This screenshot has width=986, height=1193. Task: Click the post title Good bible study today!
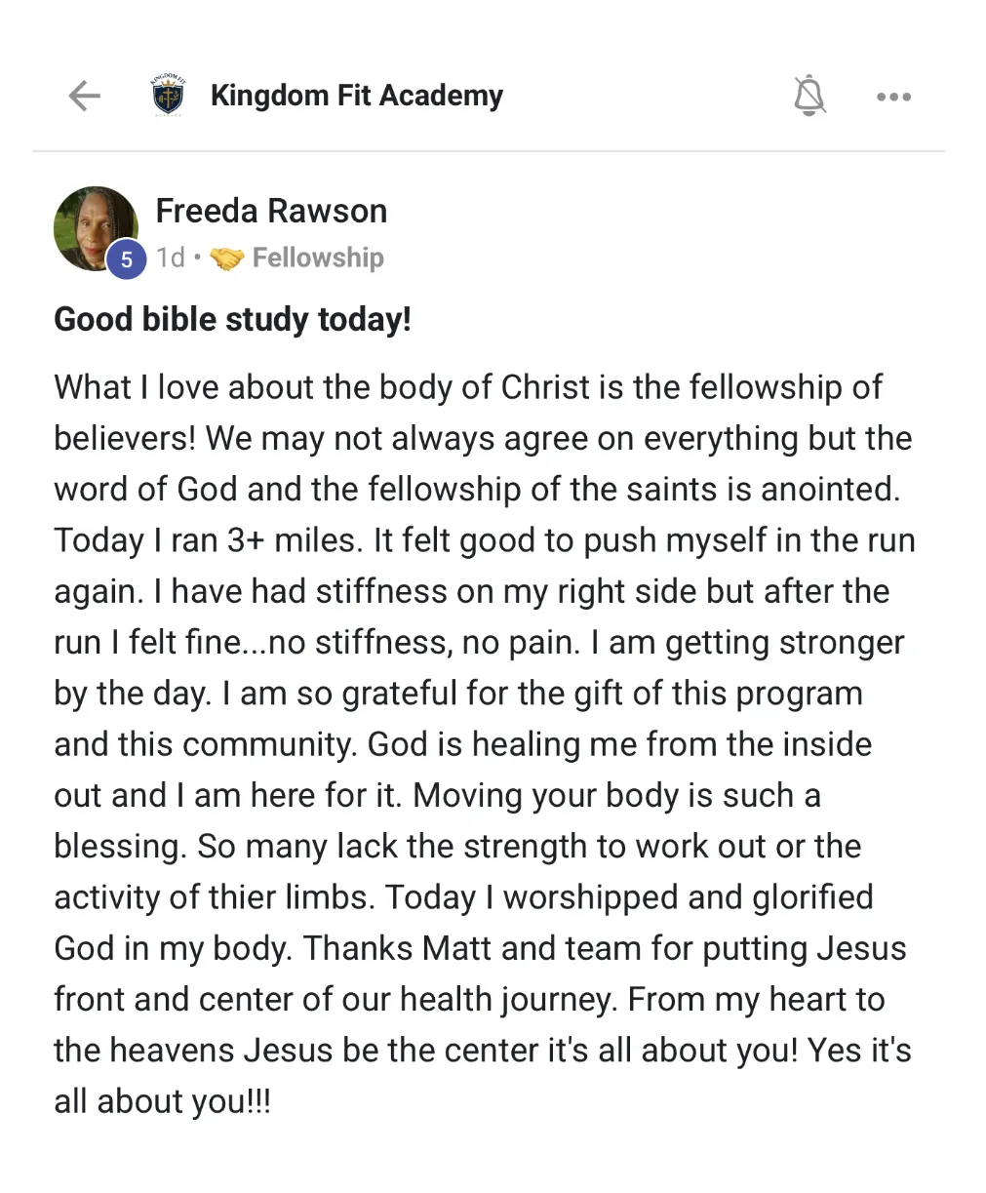[232, 319]
